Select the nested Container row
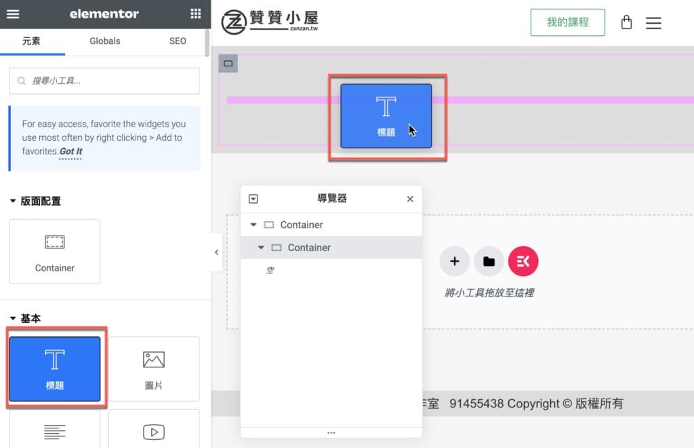 [x=331, y=248]
